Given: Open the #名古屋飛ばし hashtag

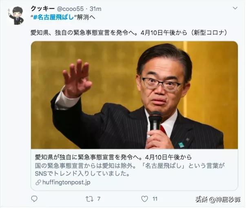Looking at the screenshot, I should 53,17.
